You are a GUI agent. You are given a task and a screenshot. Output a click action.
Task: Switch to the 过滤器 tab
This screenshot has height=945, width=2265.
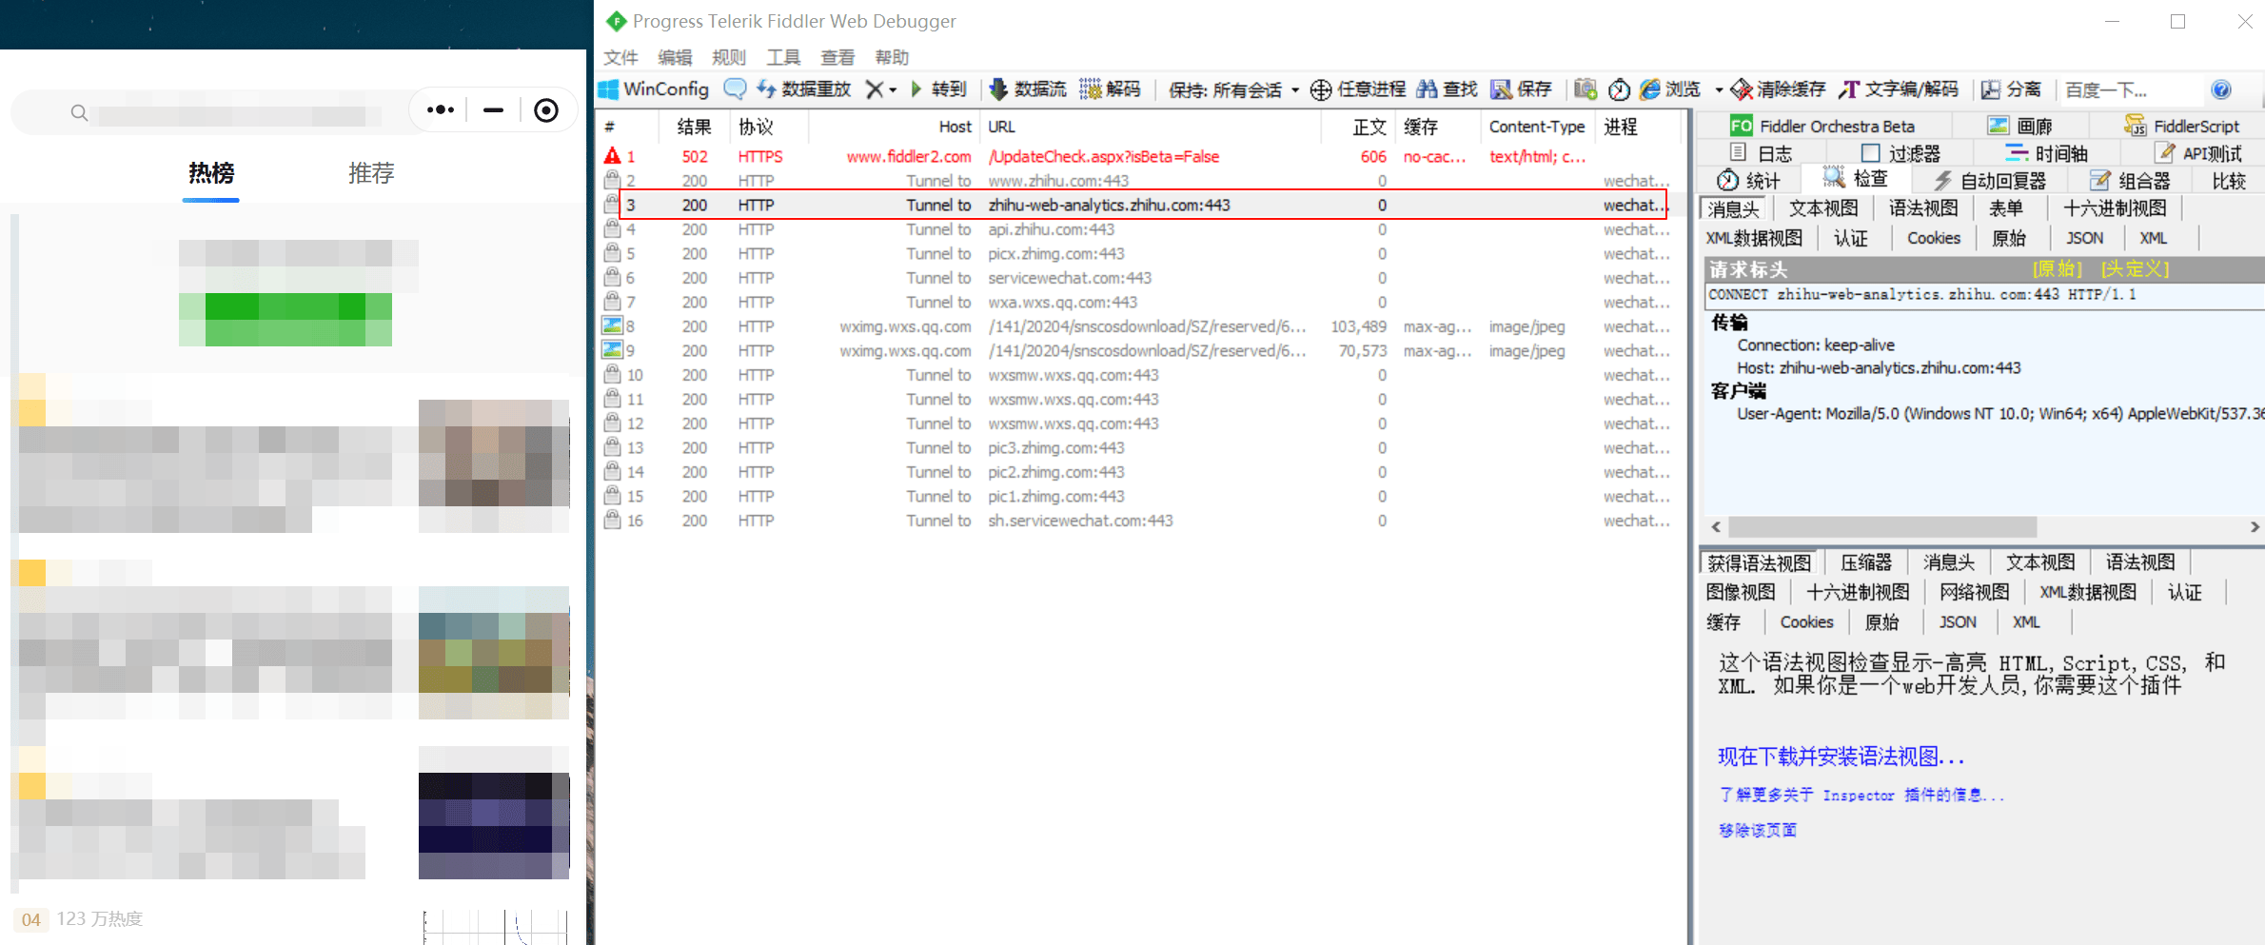[x=1901, y=153]
